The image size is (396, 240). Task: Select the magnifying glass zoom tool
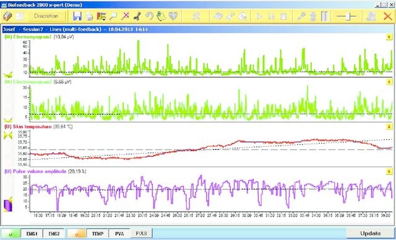pyautogui.click(x=113, y=17)
